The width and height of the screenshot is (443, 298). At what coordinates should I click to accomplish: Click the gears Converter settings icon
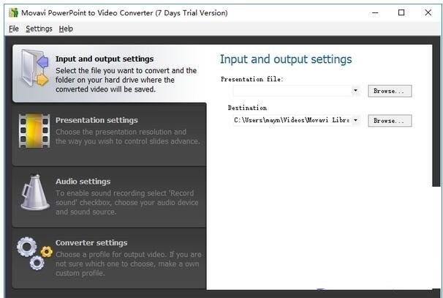tap(34, 253)
